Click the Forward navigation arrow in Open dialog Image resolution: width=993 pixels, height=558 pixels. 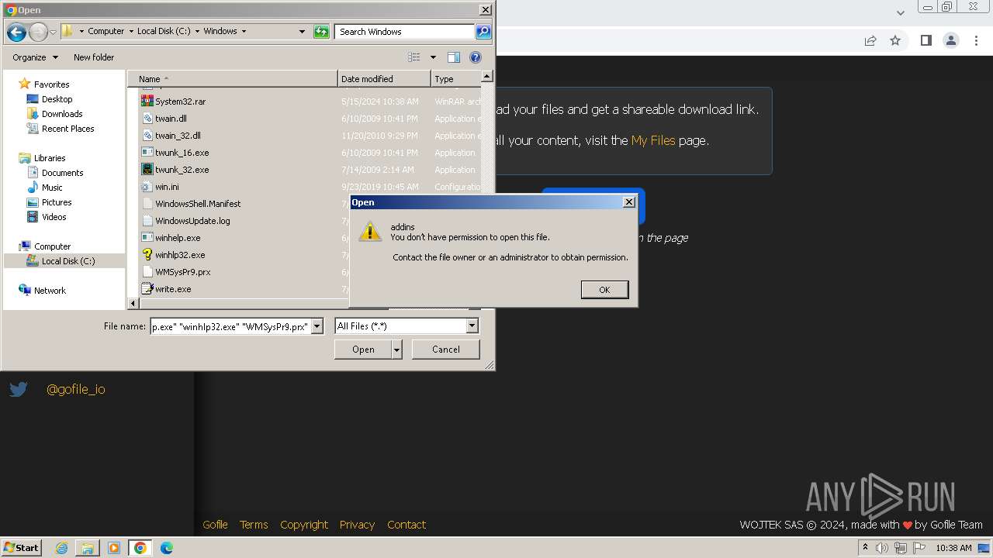[x=38, y=32]
